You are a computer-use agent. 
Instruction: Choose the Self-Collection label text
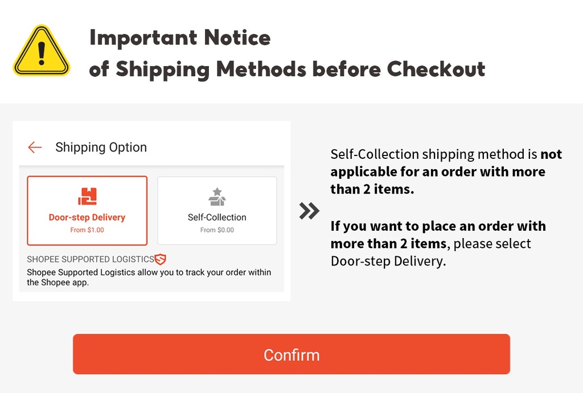217,218
